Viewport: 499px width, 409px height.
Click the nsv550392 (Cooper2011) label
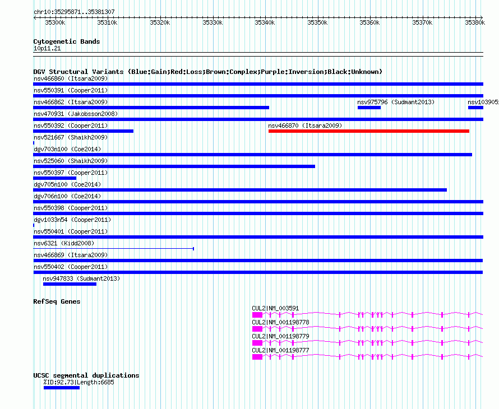point(71,126)
